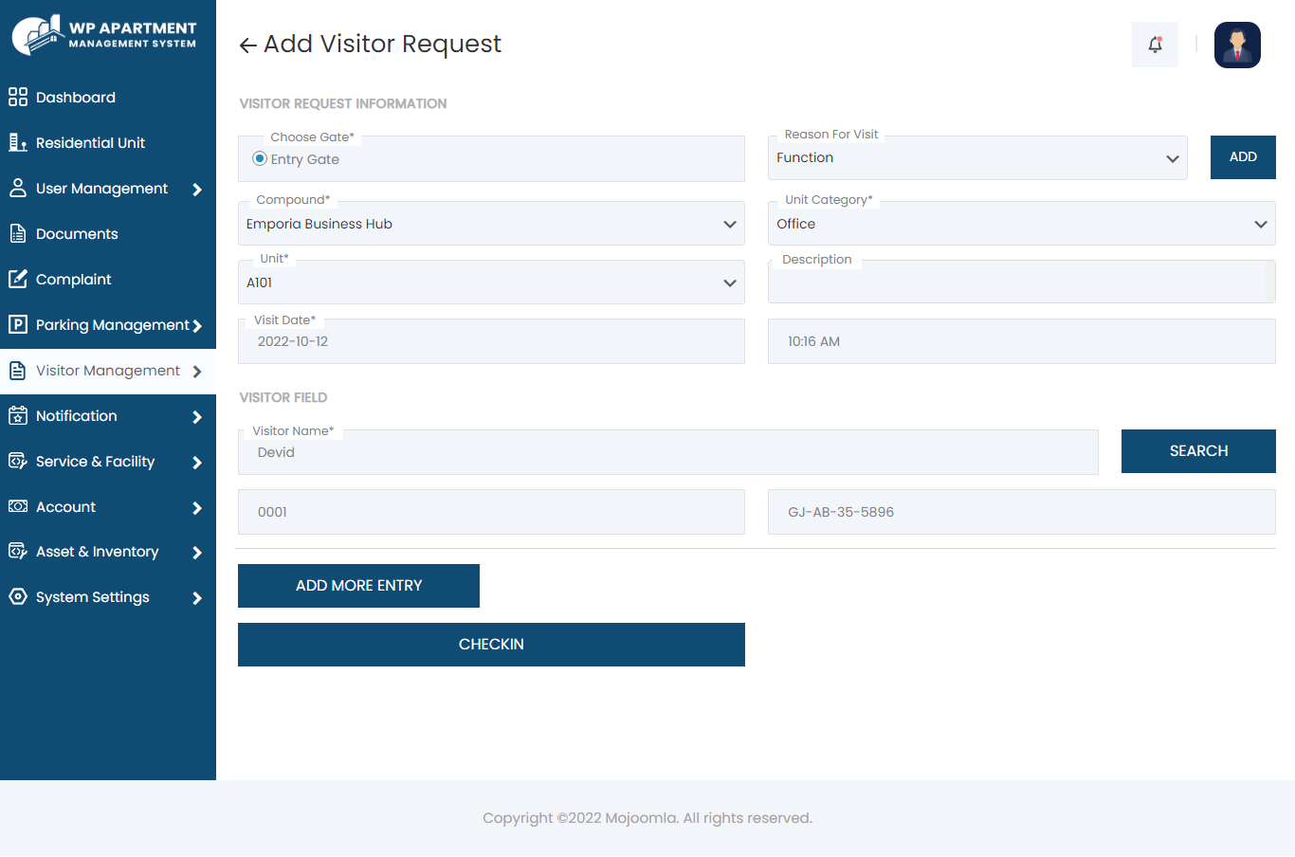
Task: Expand the Asset & Inventory chevron
Action: (197, 553)
